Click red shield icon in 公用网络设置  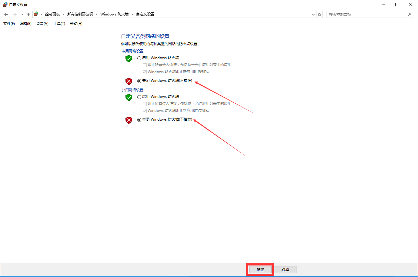129,120
